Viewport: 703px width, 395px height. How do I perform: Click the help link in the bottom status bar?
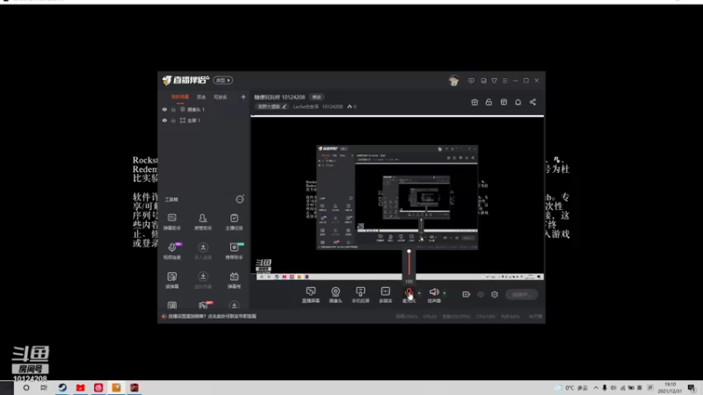(x=212, y=316)
